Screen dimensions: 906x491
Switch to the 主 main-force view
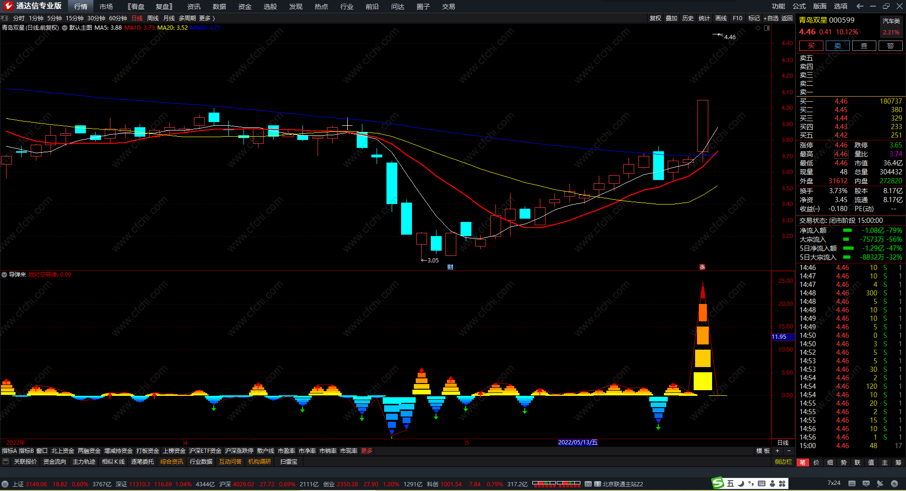(x=885, y=462)
